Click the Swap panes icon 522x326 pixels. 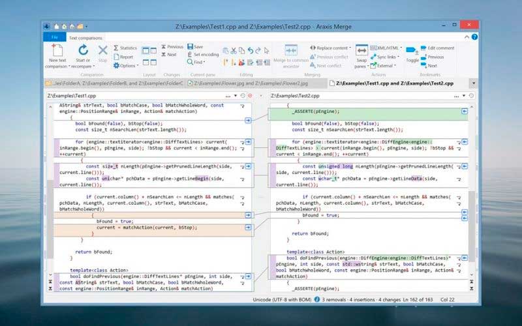click(361, 51)
